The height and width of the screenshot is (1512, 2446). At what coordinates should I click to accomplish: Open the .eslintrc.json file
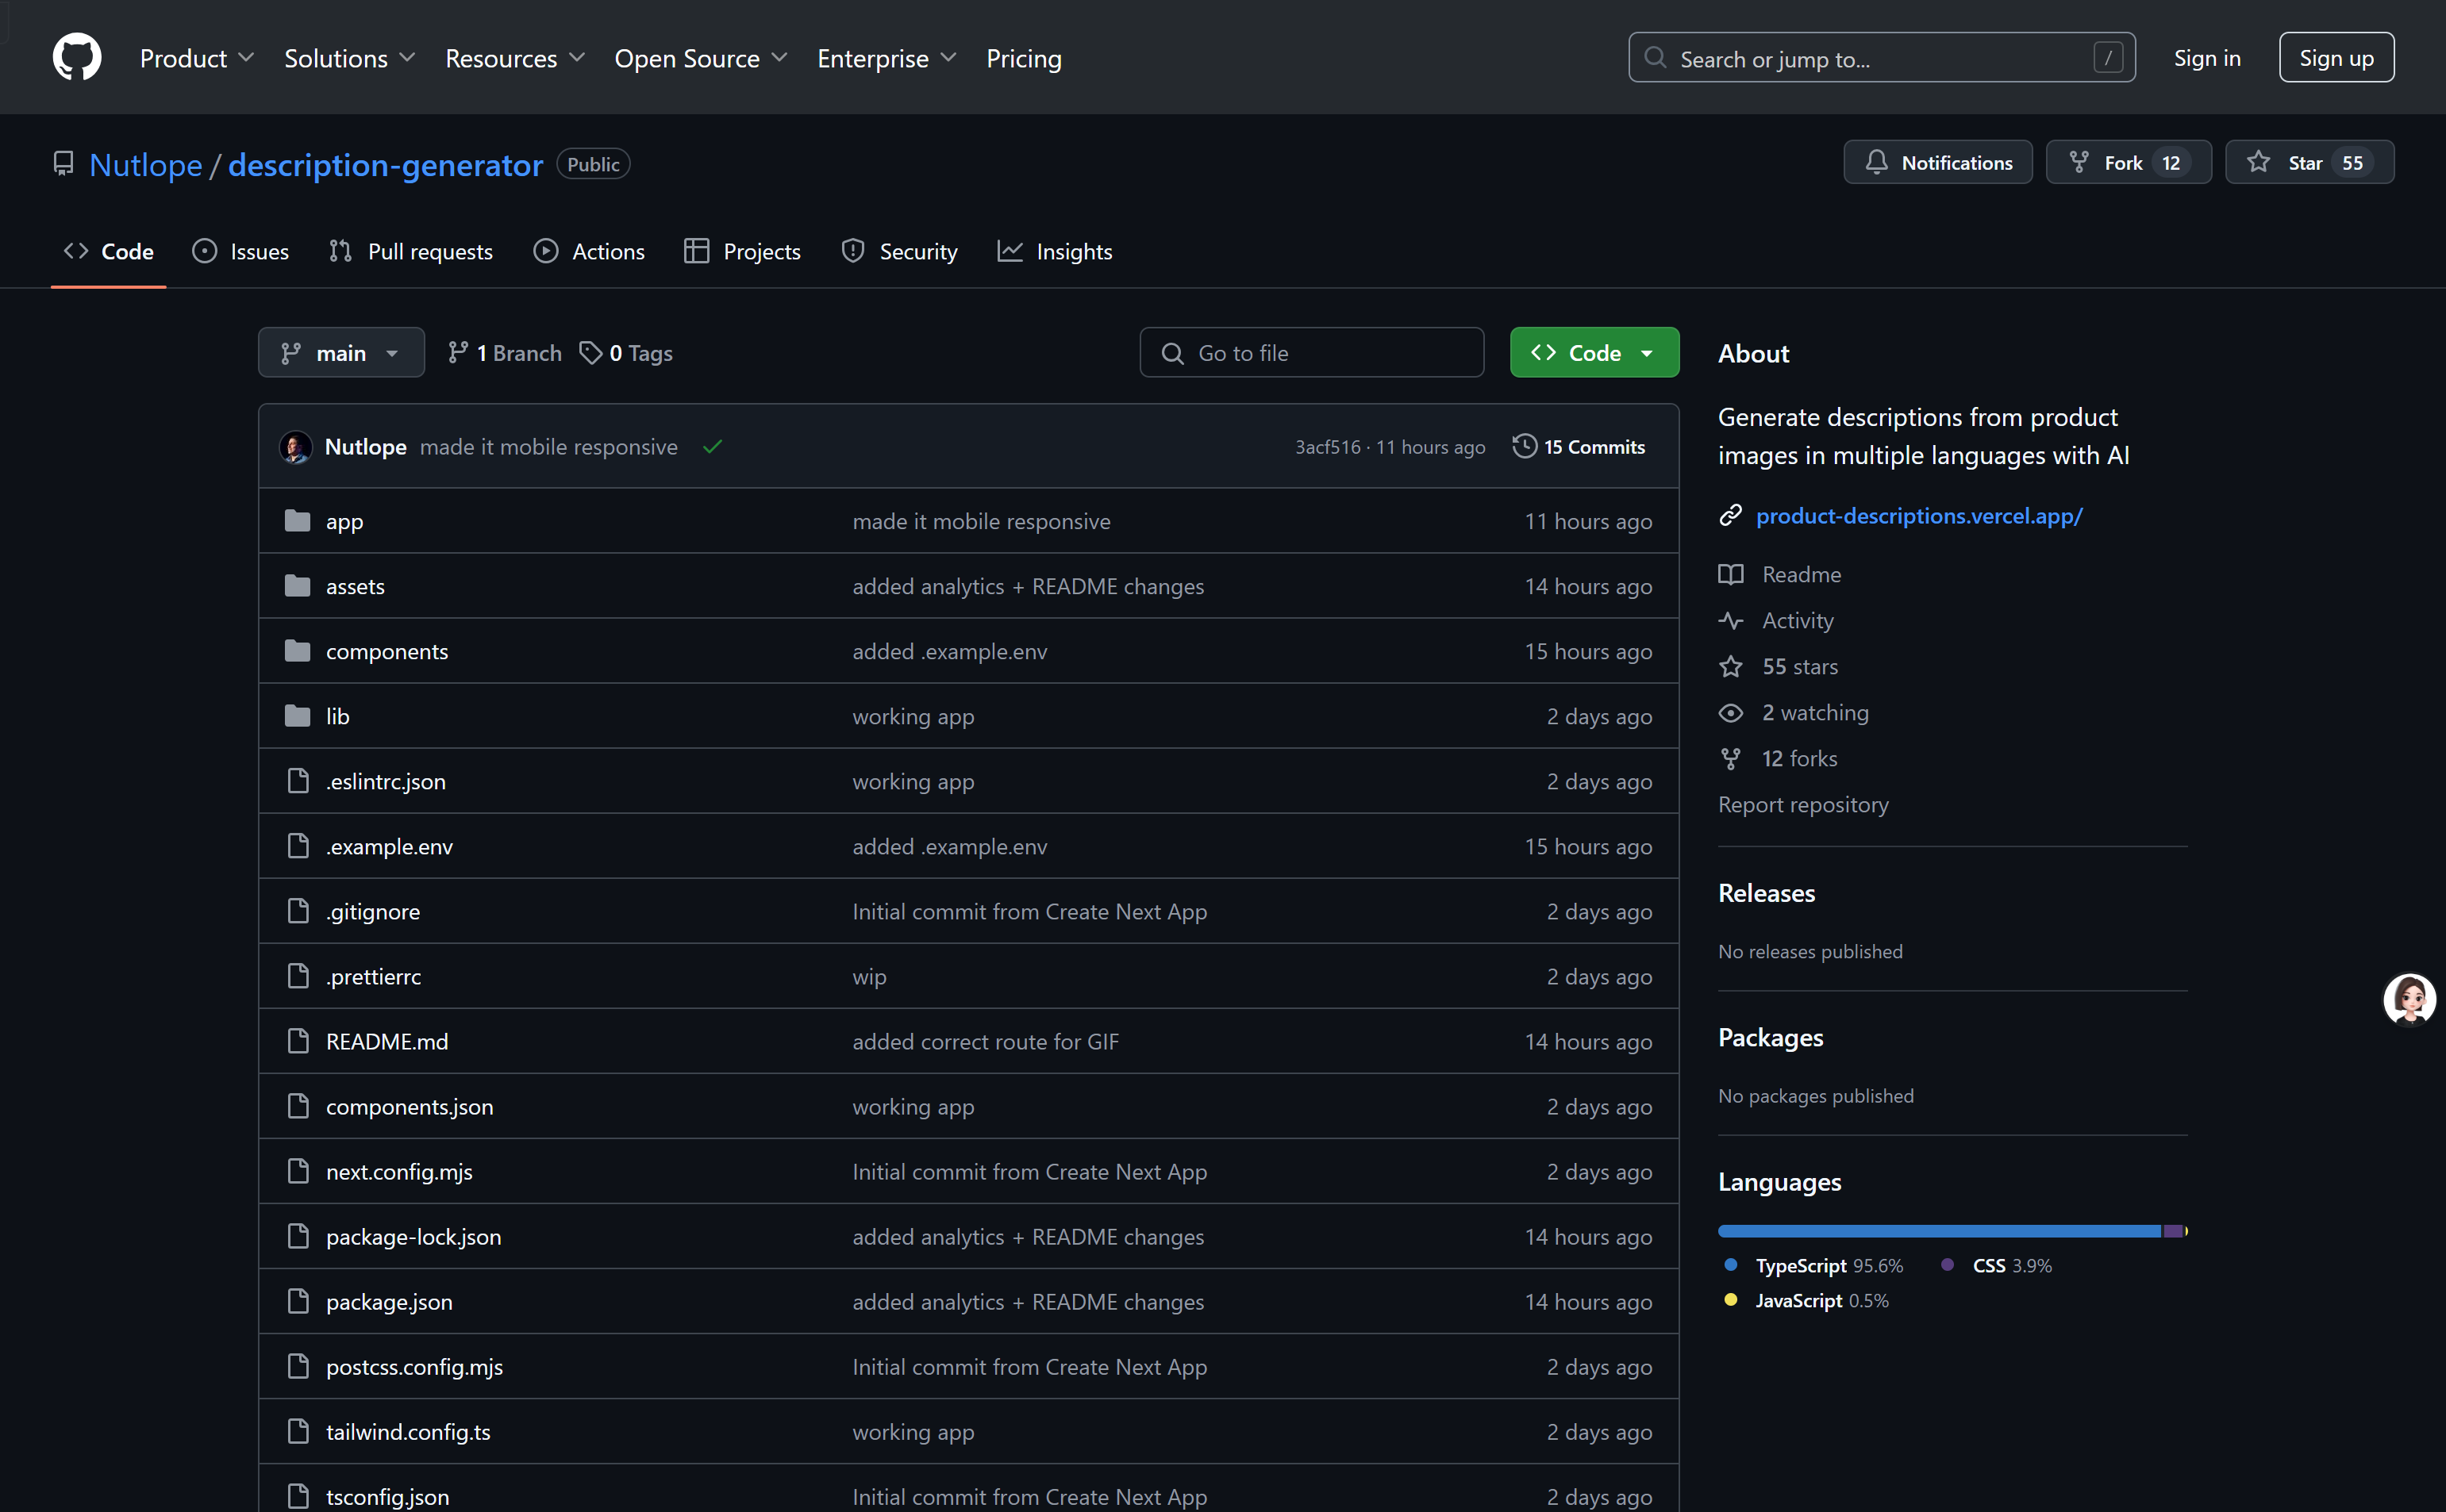coord(385,781)
